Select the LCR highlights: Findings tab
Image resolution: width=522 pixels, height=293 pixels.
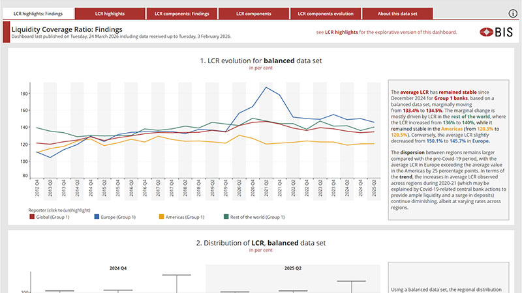click(38, 14)
